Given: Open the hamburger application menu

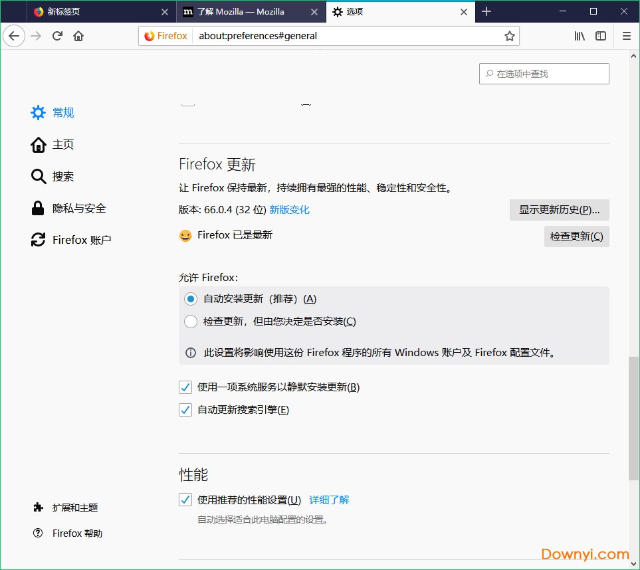Looking at the screenshot, I should coord(626,36).
